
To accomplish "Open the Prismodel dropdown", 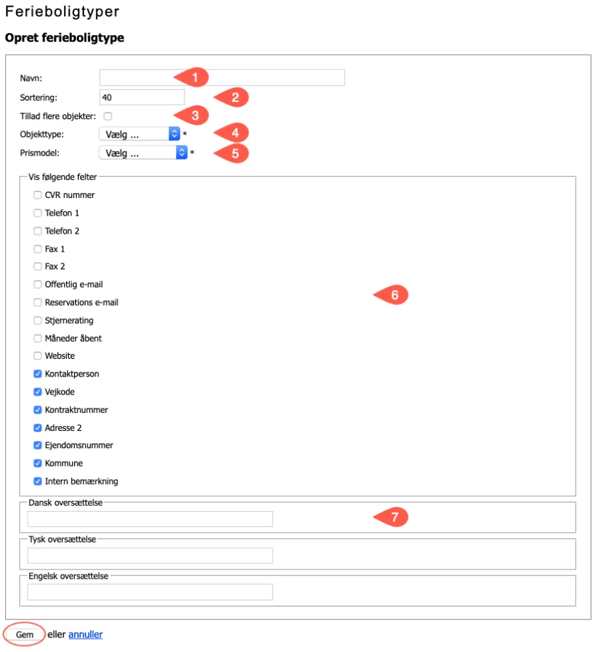I will tap(143, 153).
